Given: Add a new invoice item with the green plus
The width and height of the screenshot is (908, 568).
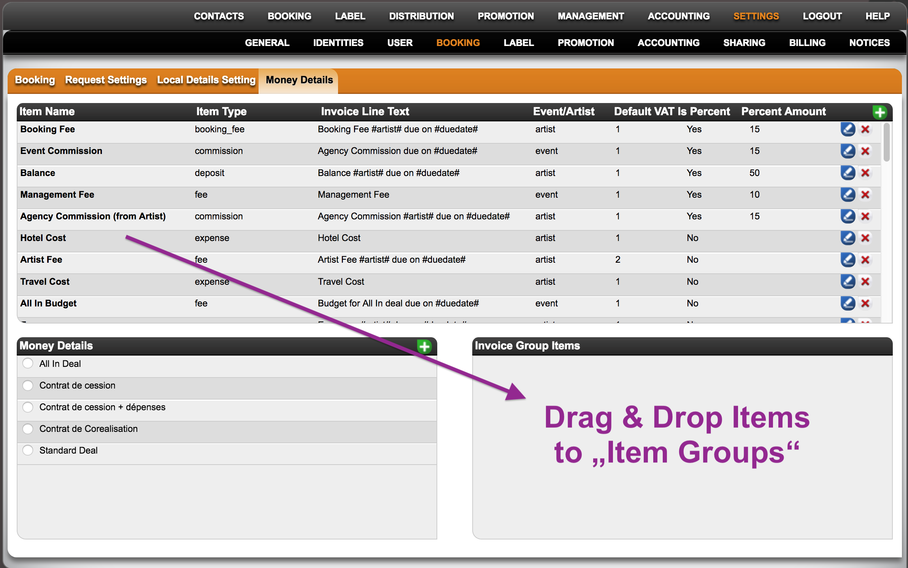Looking at the screenshot, I should pos(880,112).
